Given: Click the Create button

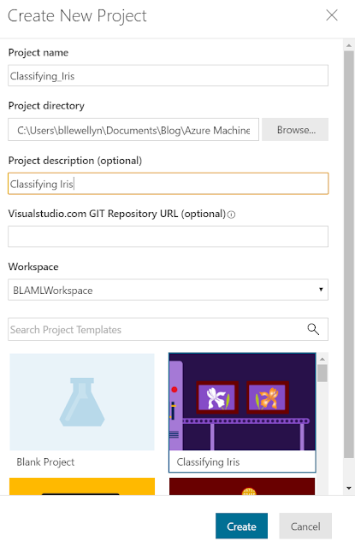Looking at the screenshot, I should pos(241,526).
